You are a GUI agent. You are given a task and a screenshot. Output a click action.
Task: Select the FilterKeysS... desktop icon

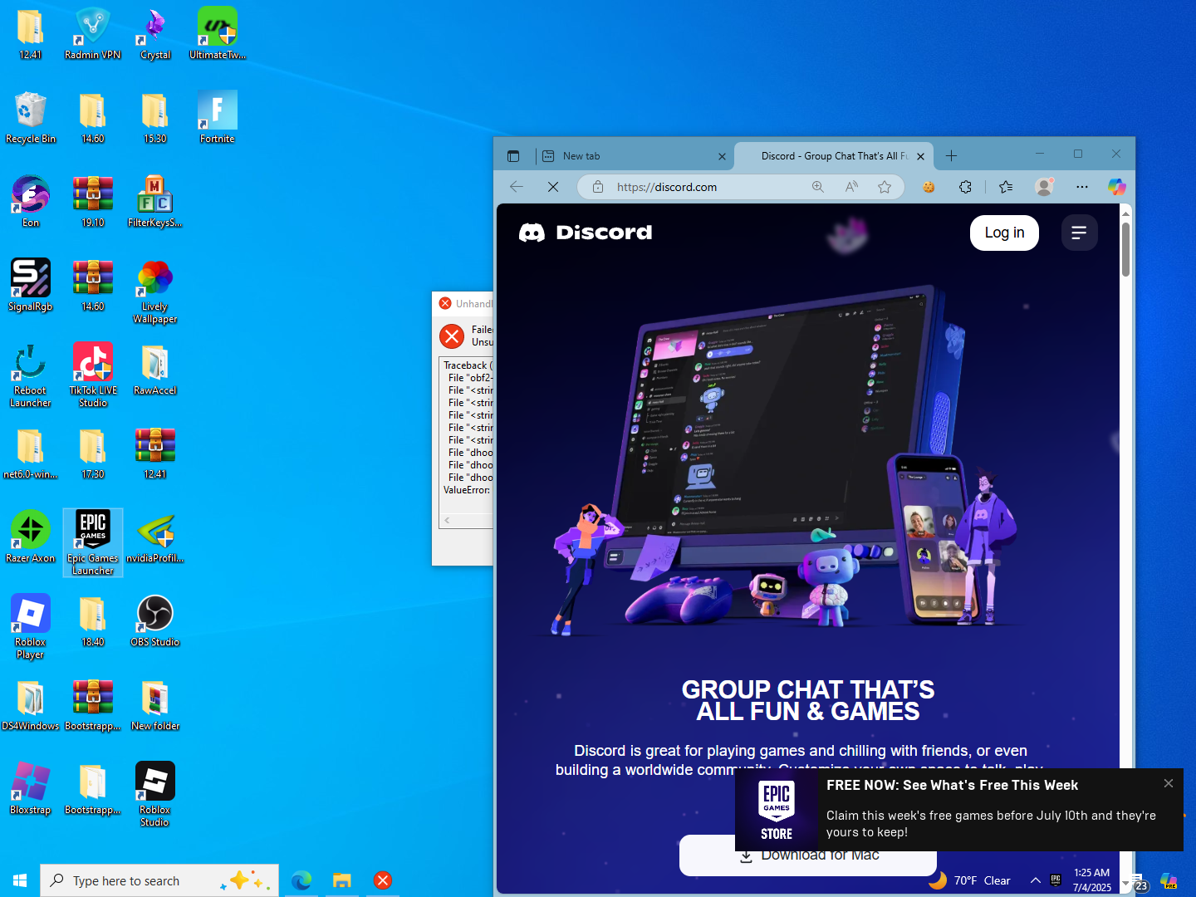point(155,202)
